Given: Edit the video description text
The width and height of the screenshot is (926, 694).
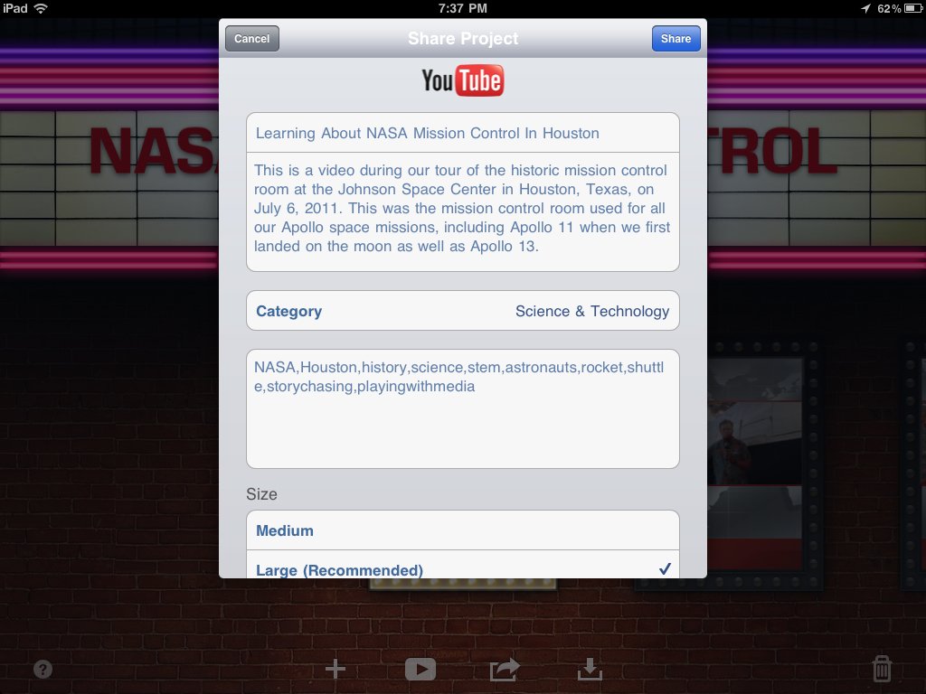Looking at the screenshot, I should click(462, 208).
